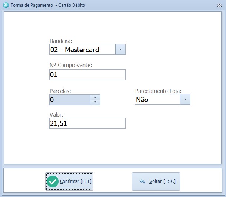The width and height of the screenshot is (226, 197).
Task: Expand the Bandeira dropdown arrow
Action: coord(120,49)
